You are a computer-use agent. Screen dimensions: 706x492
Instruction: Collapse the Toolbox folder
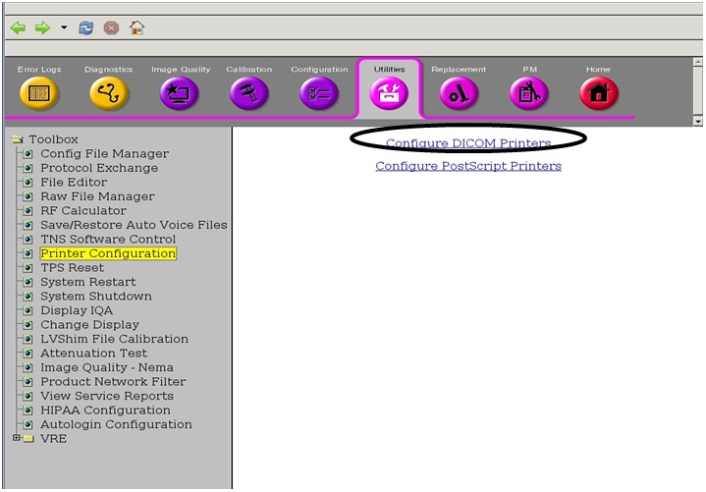[17, 139]
